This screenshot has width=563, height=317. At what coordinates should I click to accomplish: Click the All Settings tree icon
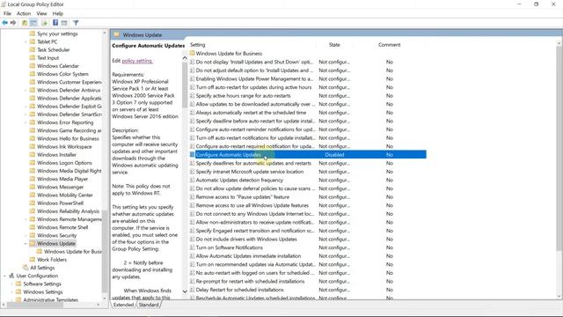tap(26, 268)
